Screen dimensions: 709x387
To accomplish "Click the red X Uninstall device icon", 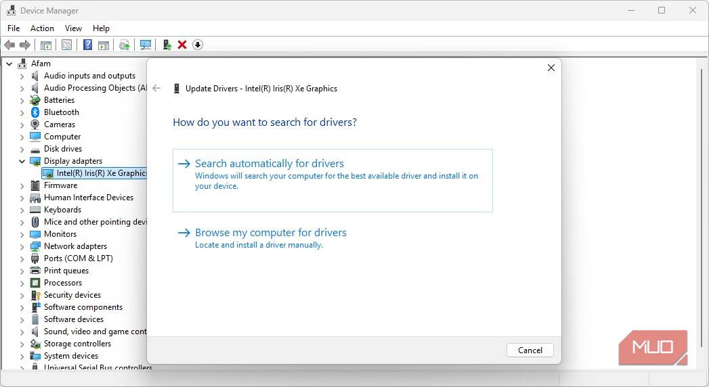I will point(182,45).
